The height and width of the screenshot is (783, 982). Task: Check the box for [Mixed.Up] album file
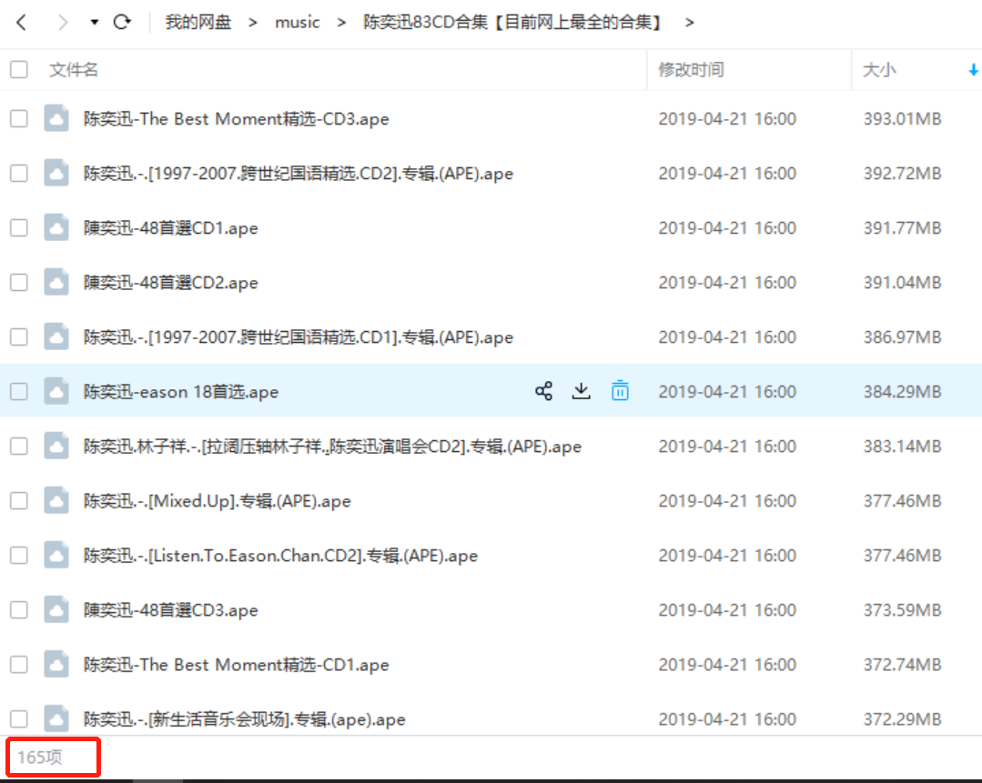[19, 501]
